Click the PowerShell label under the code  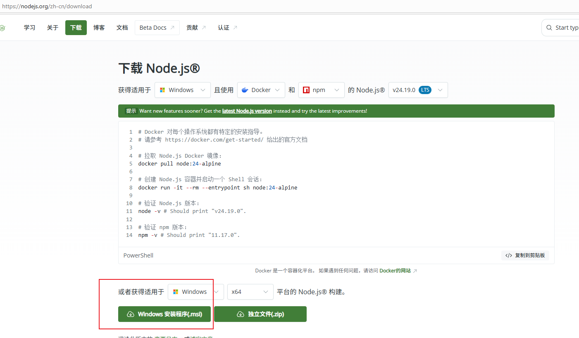click(x=138, y=255)
